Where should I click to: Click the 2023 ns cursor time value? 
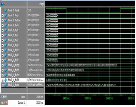pos(40,103)
